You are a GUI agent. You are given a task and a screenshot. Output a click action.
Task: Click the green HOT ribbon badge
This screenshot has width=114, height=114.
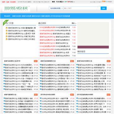pyautogui.click(x=5, y=22)
